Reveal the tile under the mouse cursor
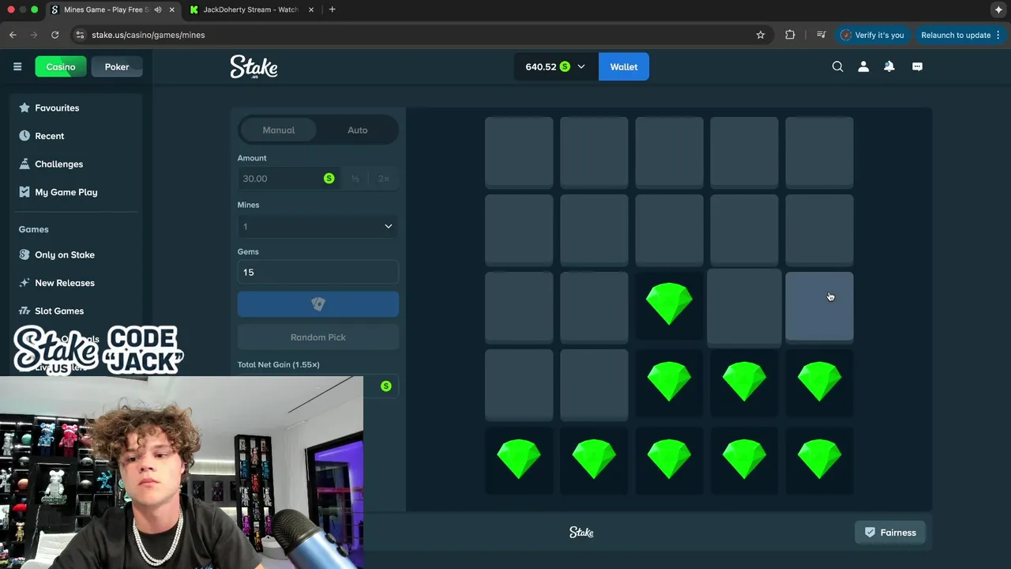Screen dimensions: 1011x569 [819, 307]
